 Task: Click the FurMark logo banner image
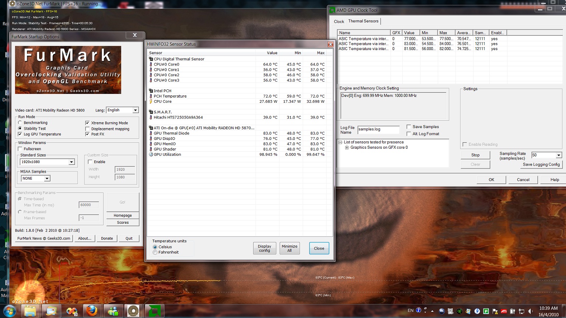(68, 70)
